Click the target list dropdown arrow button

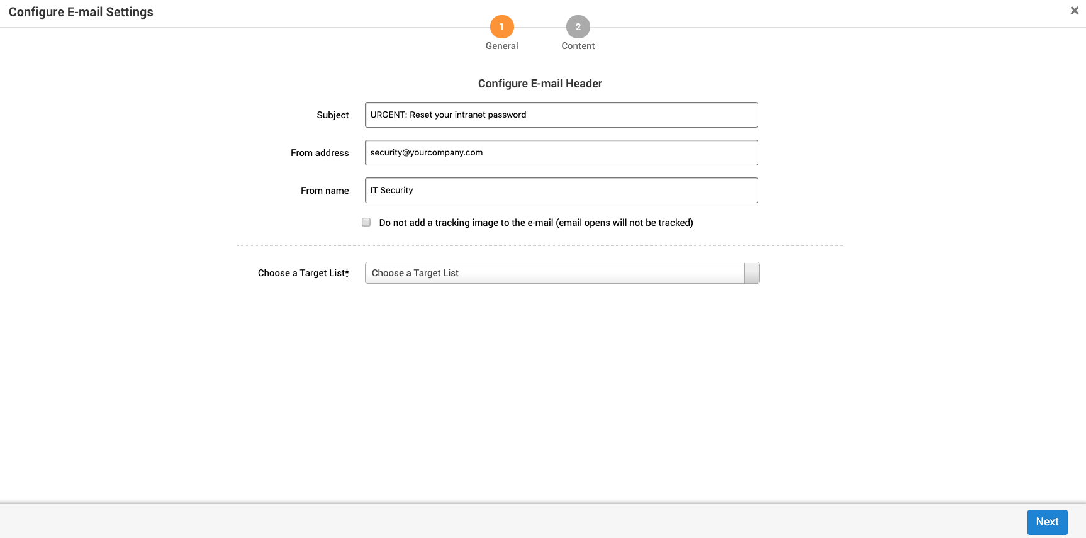pyautogui.click(x=752, y=273)
